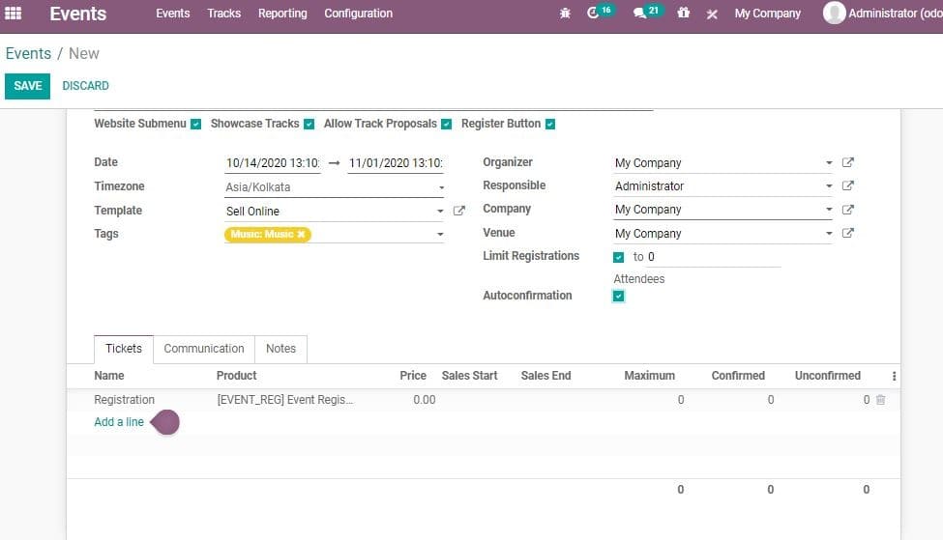Sort by Confirmed column header
The image size is (943, 540).
pyautogui.click(x=738, y=376)
